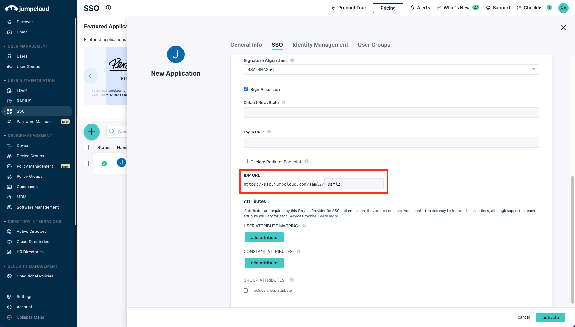575x327 pixels.
Task: Select the SSO tab in panel
Action: tap(277, 45)
